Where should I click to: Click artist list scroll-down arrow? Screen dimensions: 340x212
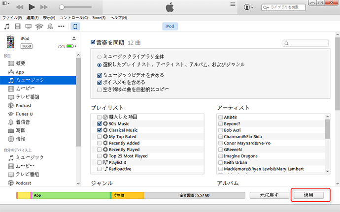tap(328, 171)
